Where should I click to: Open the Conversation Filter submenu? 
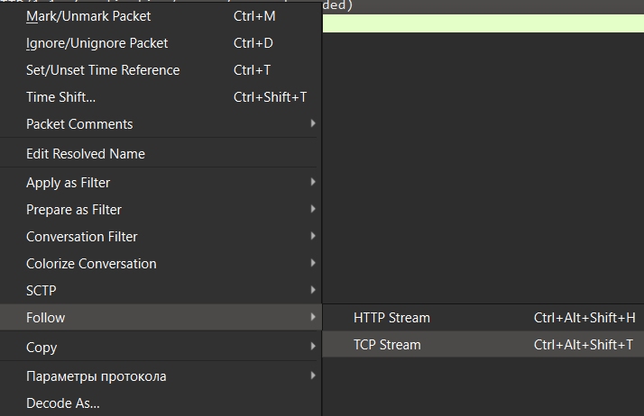(82, 237)
